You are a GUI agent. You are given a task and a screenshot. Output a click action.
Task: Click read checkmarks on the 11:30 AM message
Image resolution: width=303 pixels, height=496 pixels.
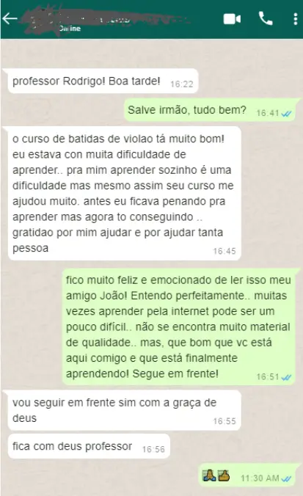(287, 478)
